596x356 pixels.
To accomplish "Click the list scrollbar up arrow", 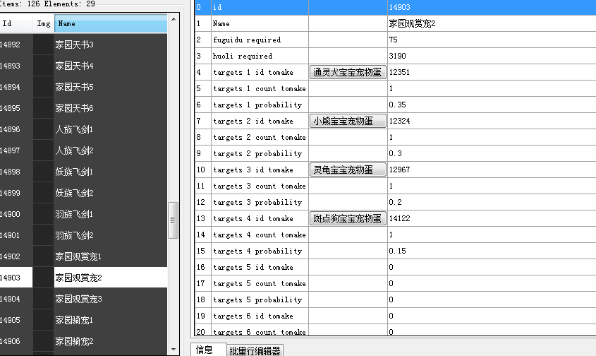I will pos(174,19).
